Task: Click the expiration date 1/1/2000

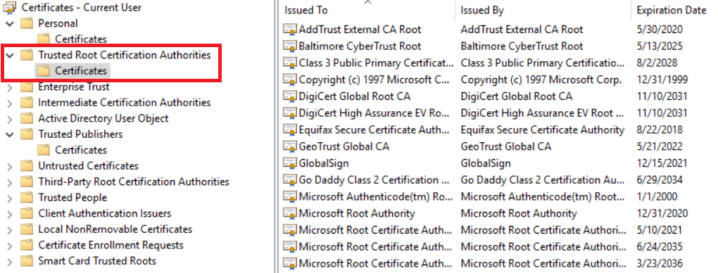Action: click(x=657, y=197)
